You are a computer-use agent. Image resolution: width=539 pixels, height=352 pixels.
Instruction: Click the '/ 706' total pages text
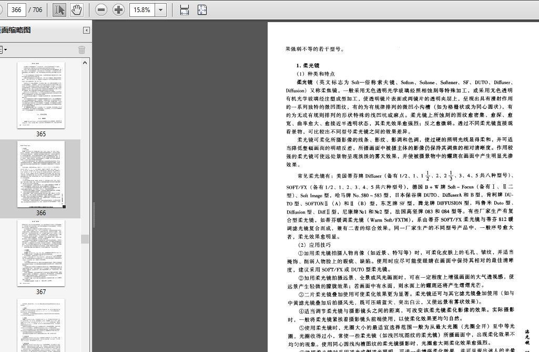click(35, 10)
